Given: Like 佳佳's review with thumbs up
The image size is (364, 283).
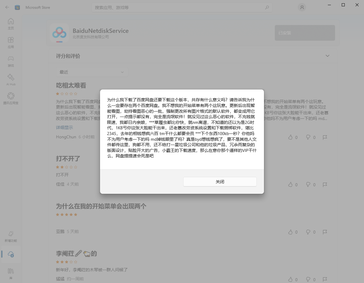Looking at the screenshot, I should 290,184.
